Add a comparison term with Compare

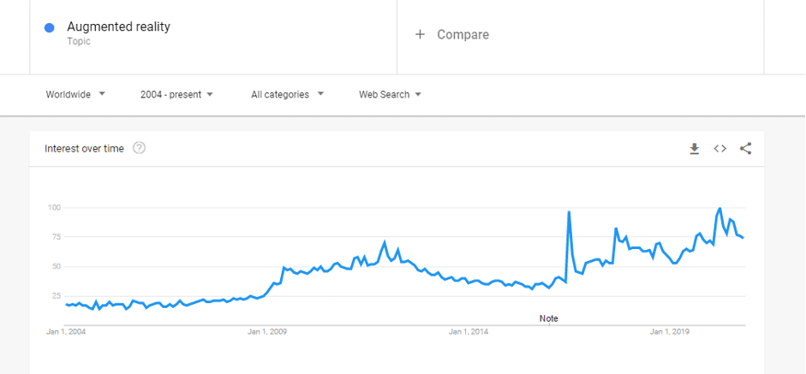452,35
